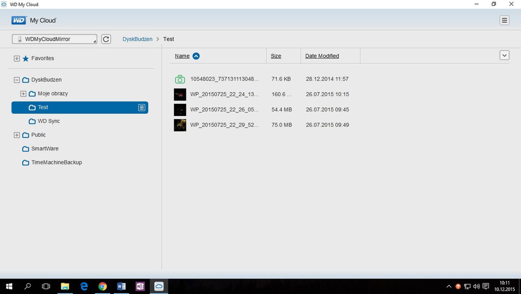Open the network icon in system tray
521x294 pixels.
pos(467,286)
